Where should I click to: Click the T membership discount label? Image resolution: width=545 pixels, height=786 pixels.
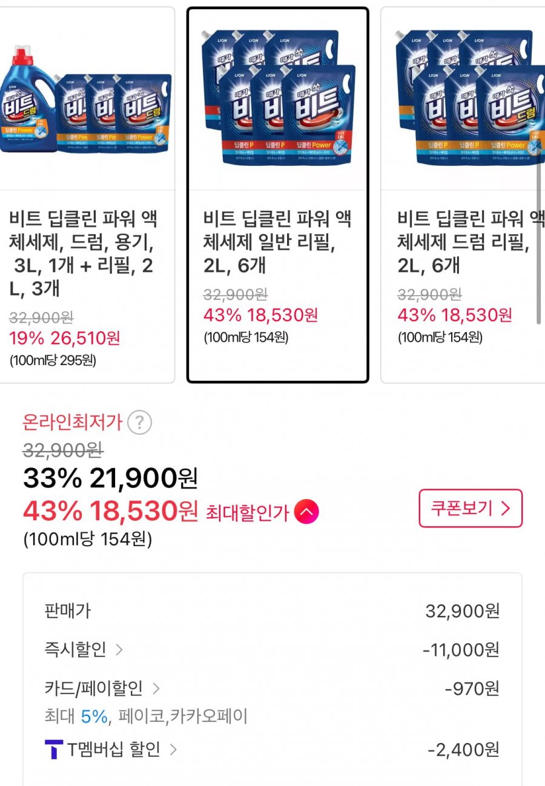click(x=113, y=750)
